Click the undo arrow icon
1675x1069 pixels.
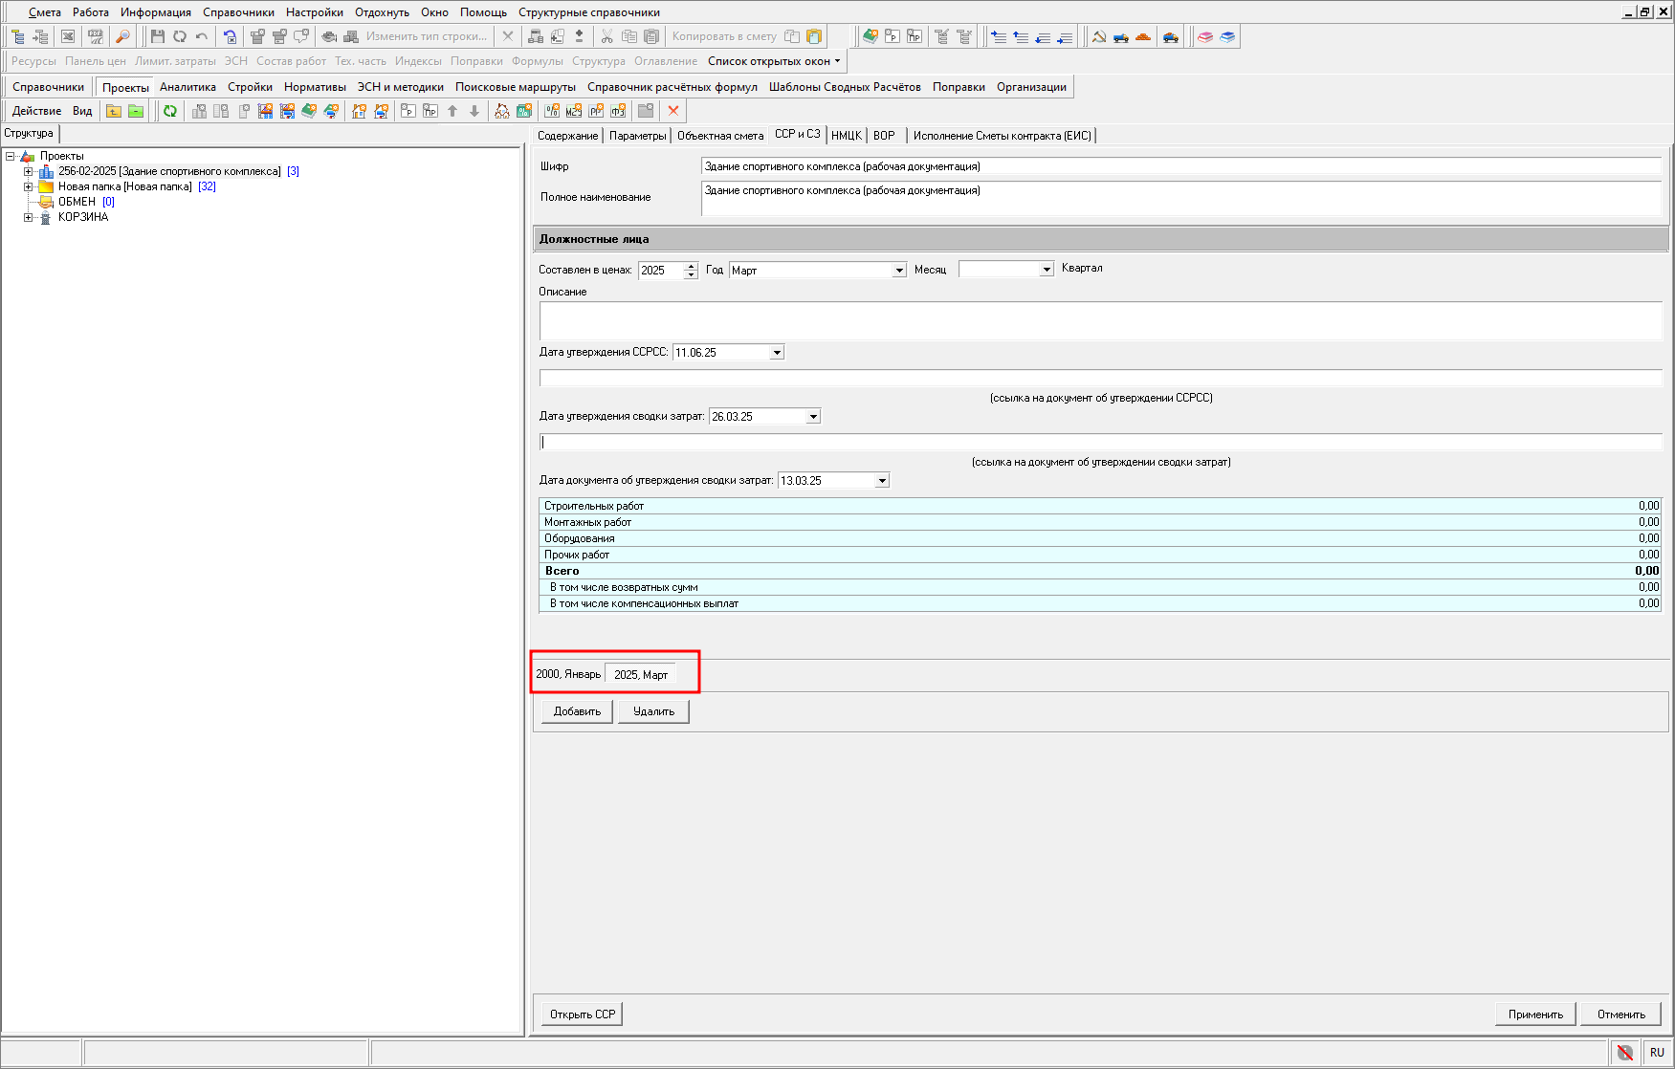tap(202, 36)
